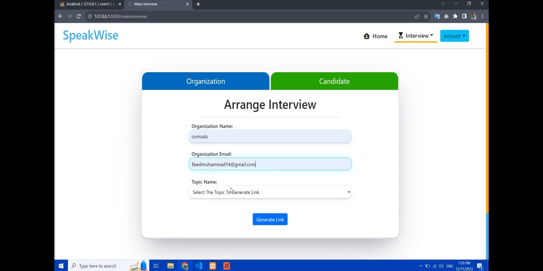Open the Interview dropdown menu

[x=416, y=36]
